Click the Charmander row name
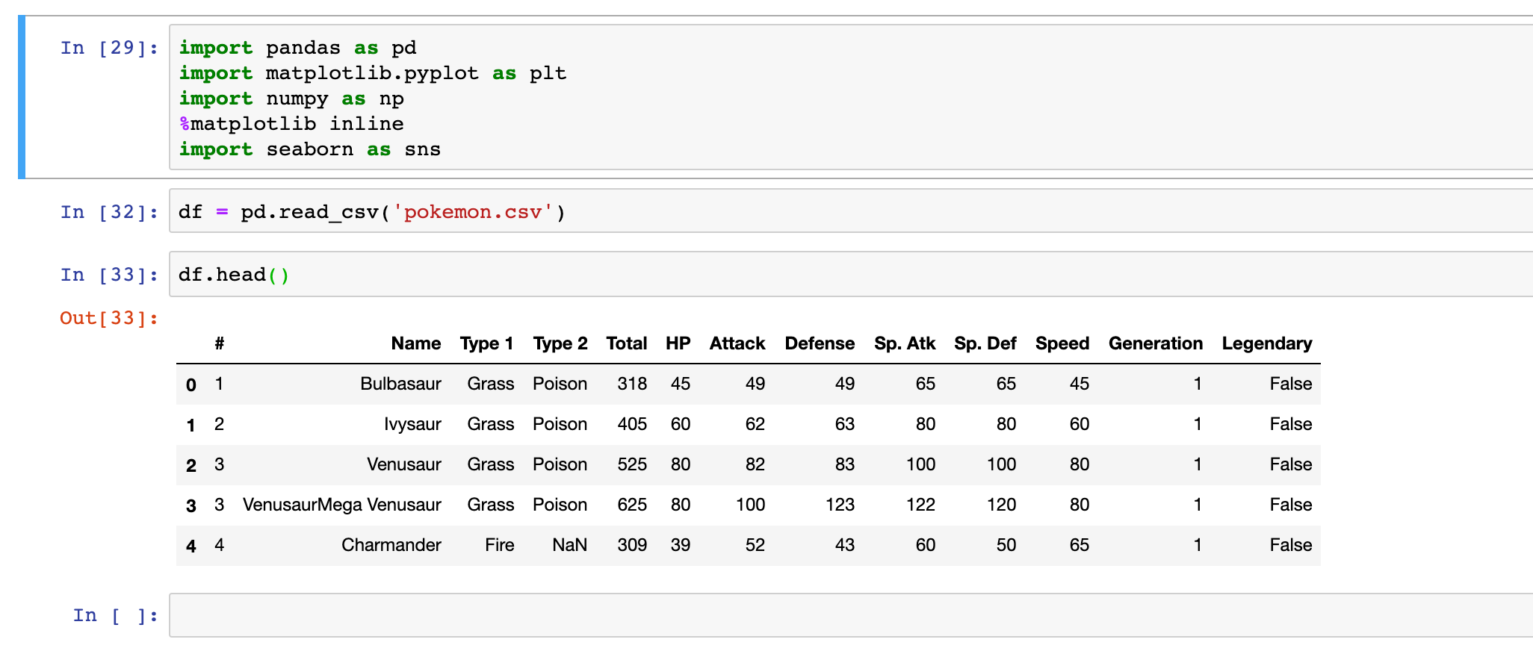The image size is (1533, 657). [x=391, y=545]
